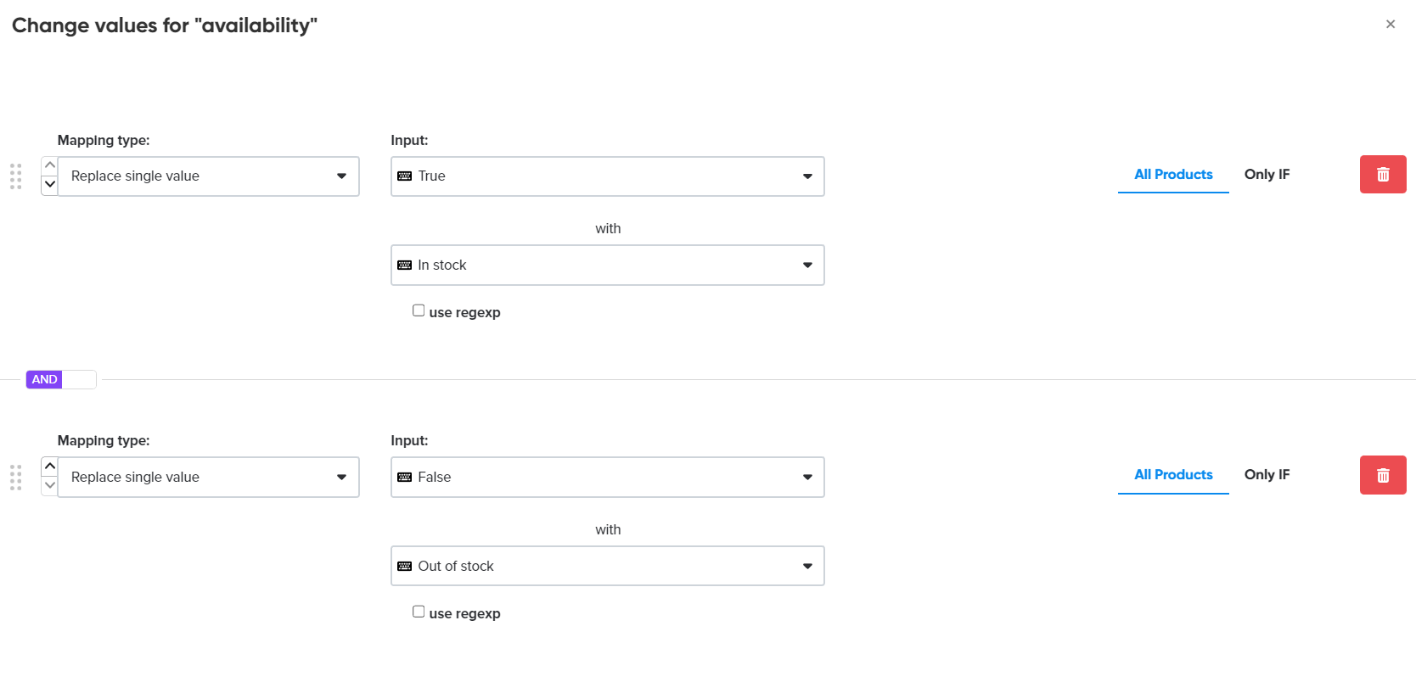Click the down arrow on the second mapping rule
Image resolution: width=1416 pixels, height=682 pixels.
(48, 486)
